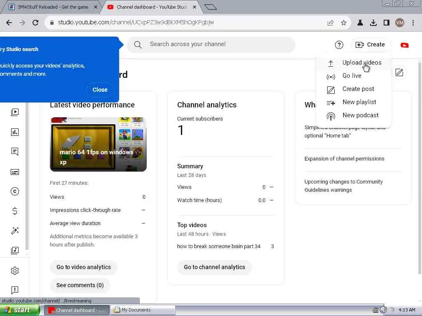This screenshot has width=422, height=316.
Task: Click Watch time (hours) row
Action: tap(225, 200)
